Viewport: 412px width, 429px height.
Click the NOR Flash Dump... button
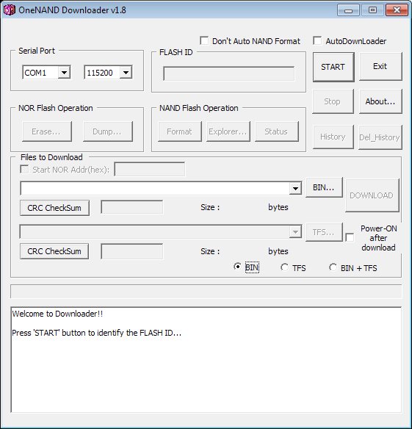click(x=108, y=131)
